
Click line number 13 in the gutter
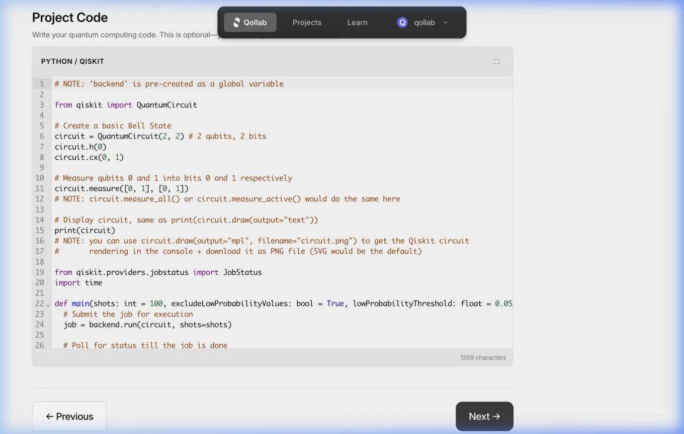click(40, 209)
